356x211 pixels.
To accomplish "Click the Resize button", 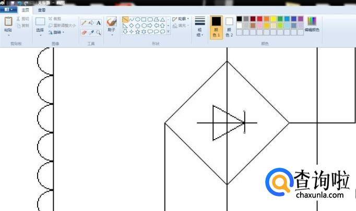I will point(62,25).
